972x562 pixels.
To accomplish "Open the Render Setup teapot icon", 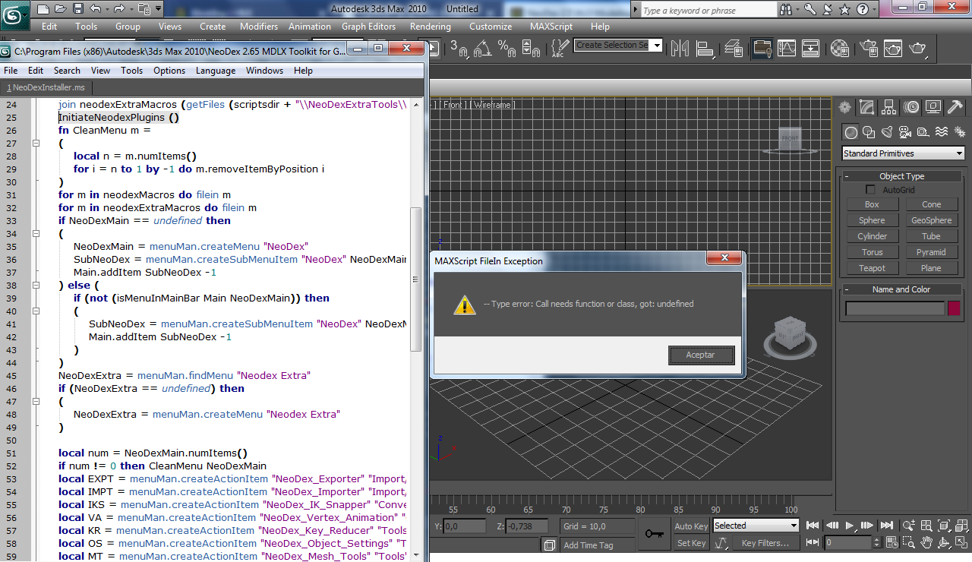I will (868, 49).
